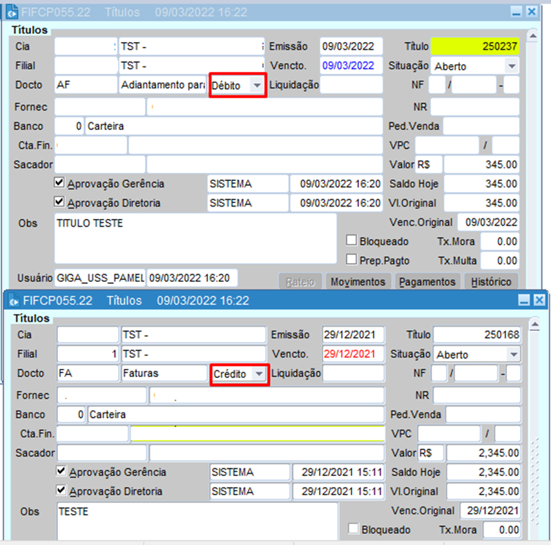Select the yellow Título field 250237
This screenshot has height=545, width=551.
point(475,46)
